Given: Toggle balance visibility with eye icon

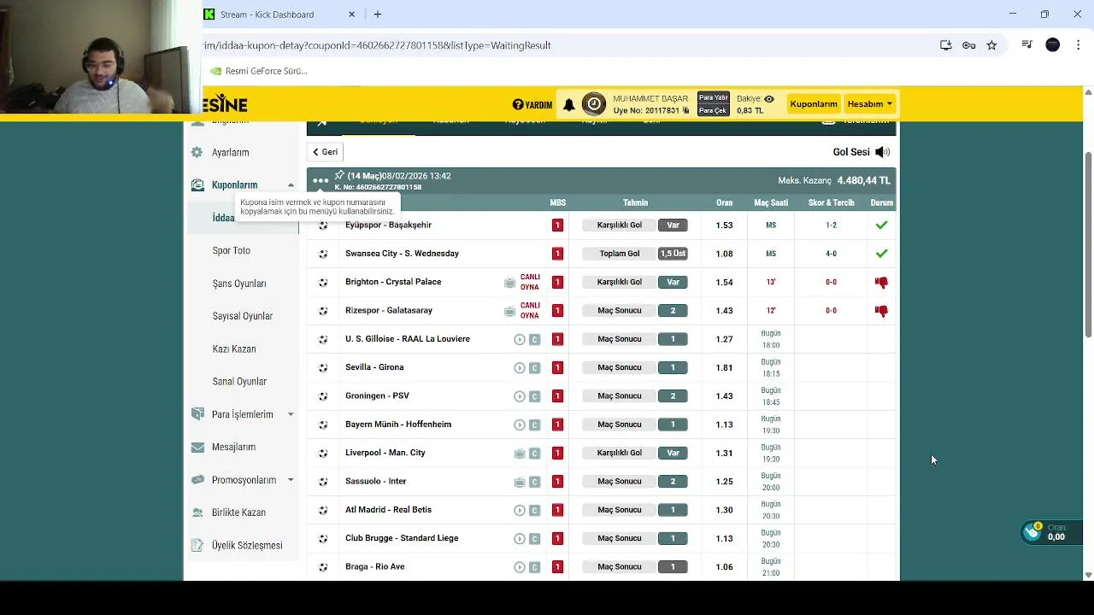Looking at the screenshot, I should (x=769, y=99).
